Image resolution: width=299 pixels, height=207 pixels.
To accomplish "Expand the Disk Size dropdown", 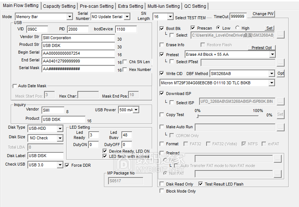I will [x=60, y=138].
